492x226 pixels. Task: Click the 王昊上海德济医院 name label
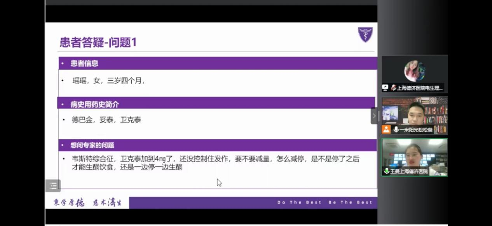[x=409, y=171]
